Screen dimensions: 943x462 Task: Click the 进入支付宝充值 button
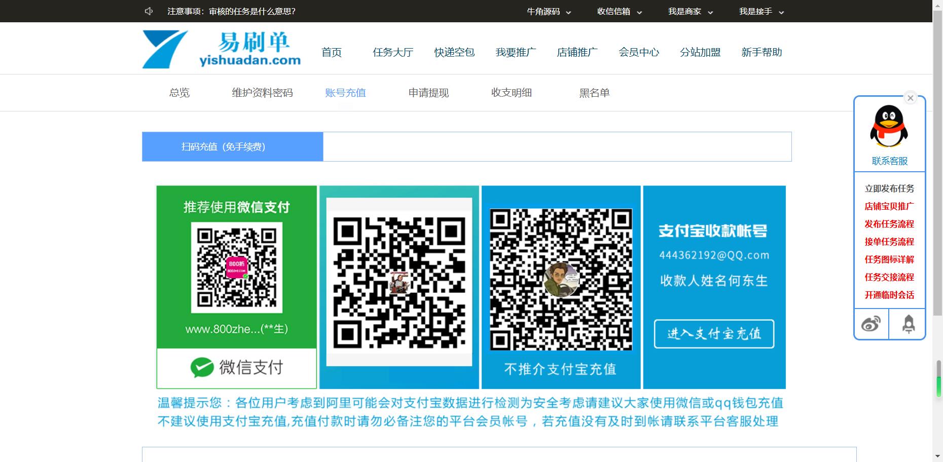[714, 334]
